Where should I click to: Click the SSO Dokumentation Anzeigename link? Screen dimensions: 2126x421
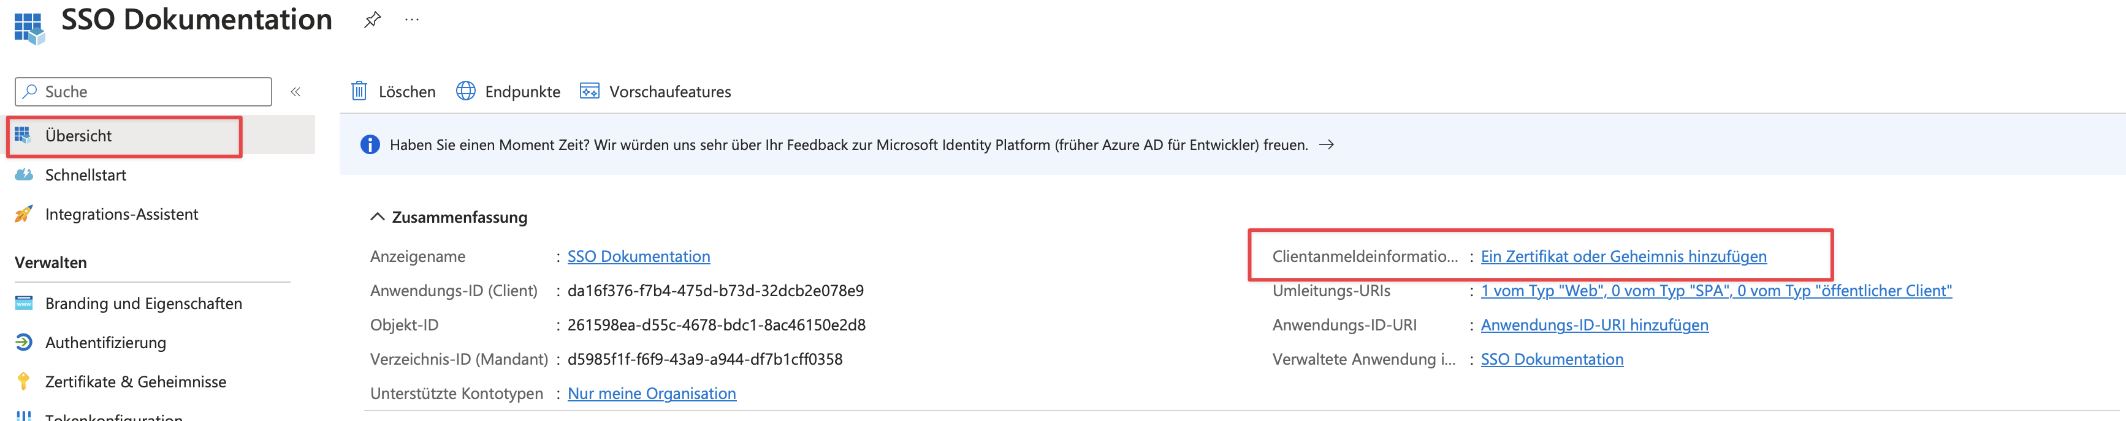[x=638, y=256]
